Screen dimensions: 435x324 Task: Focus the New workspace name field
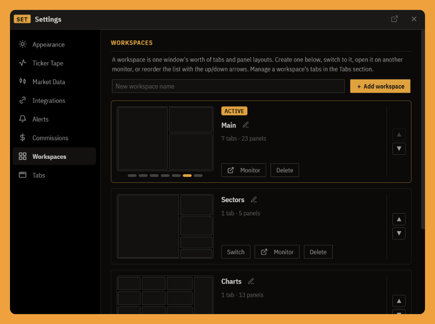pos(228,86)
